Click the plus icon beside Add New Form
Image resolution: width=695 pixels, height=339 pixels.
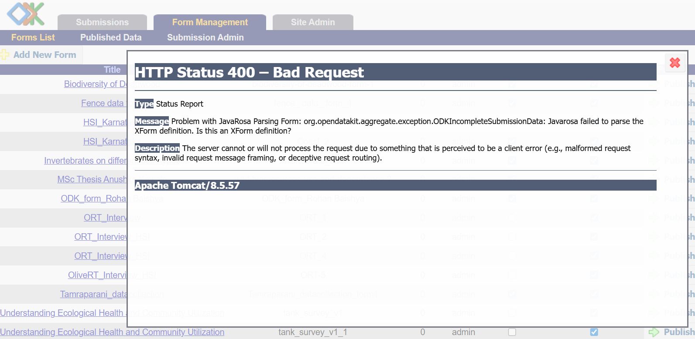point(4,55)
